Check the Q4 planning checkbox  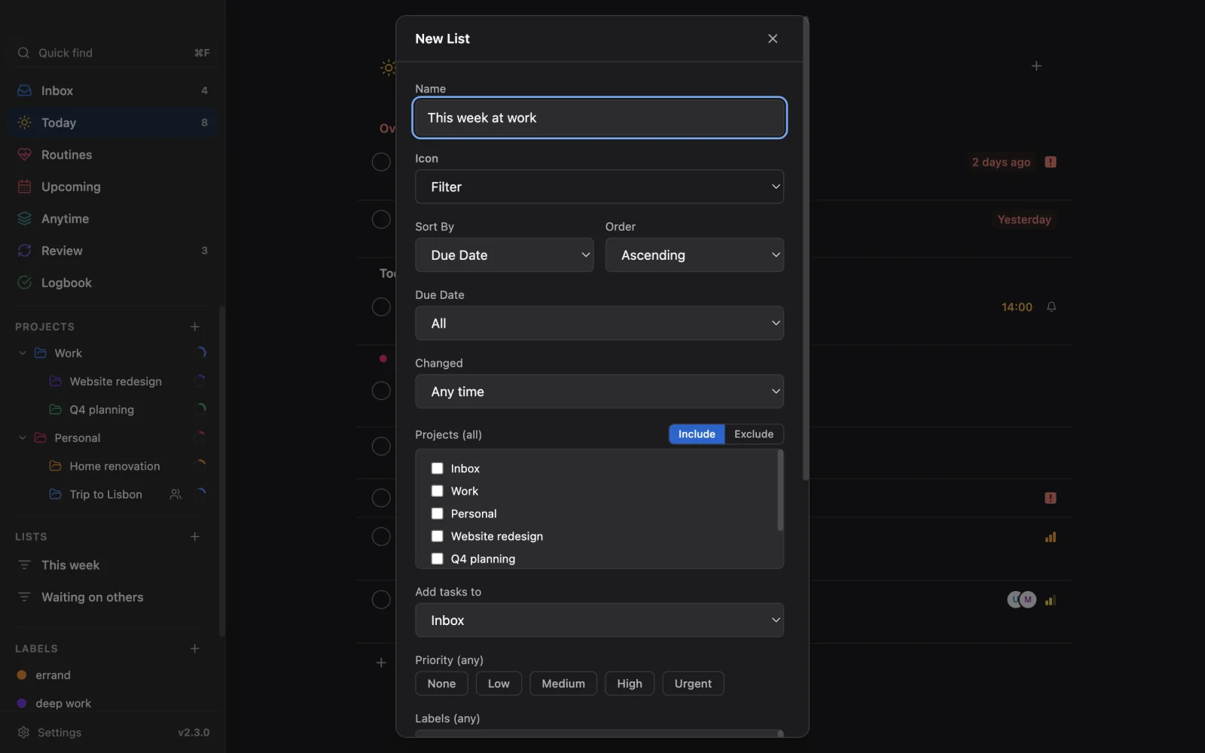click(x=437, y=559)
